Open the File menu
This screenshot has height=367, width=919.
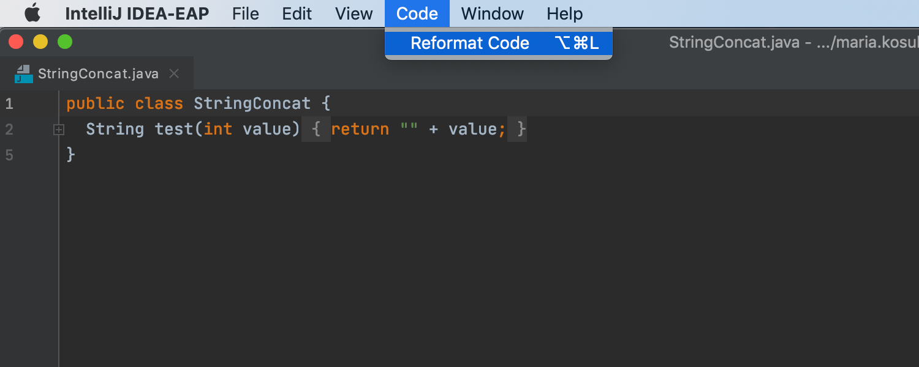coord(246,13)
